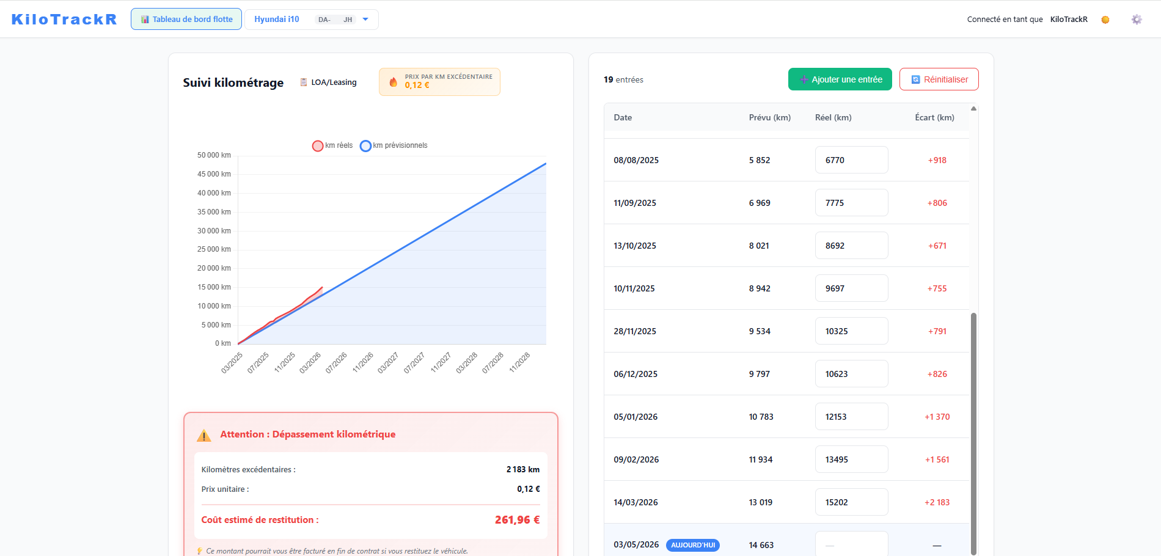Click the chart icon in Tableau de bord tab
The image size is (1161, 556).
[145, 20]
